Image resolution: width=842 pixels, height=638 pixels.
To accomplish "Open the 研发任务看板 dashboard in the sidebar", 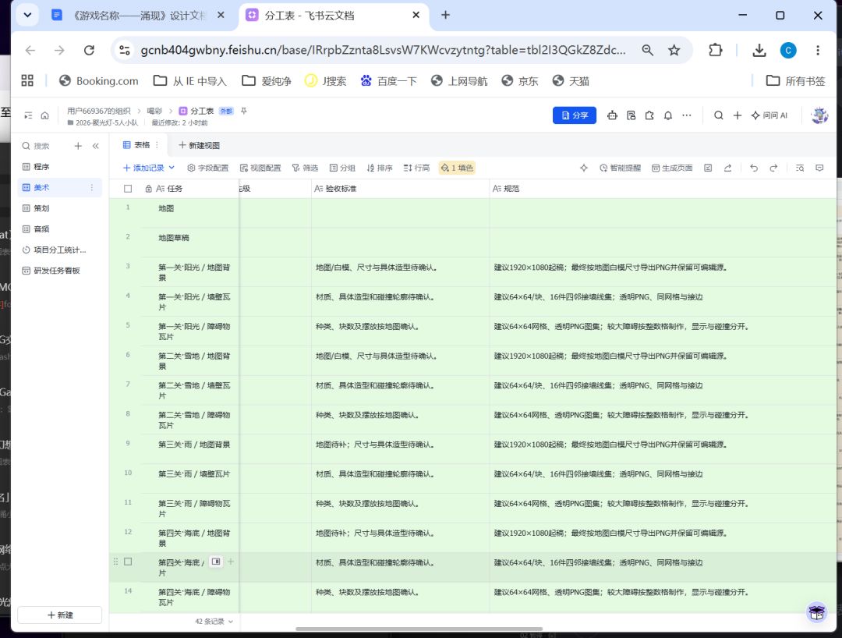I will point(59,271).
